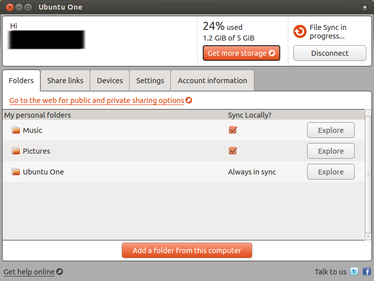The height and width of the screenshot is (281, 374).
Task: Go to the Settings tab
Action: pyautogui.click(x=150, y=81)
